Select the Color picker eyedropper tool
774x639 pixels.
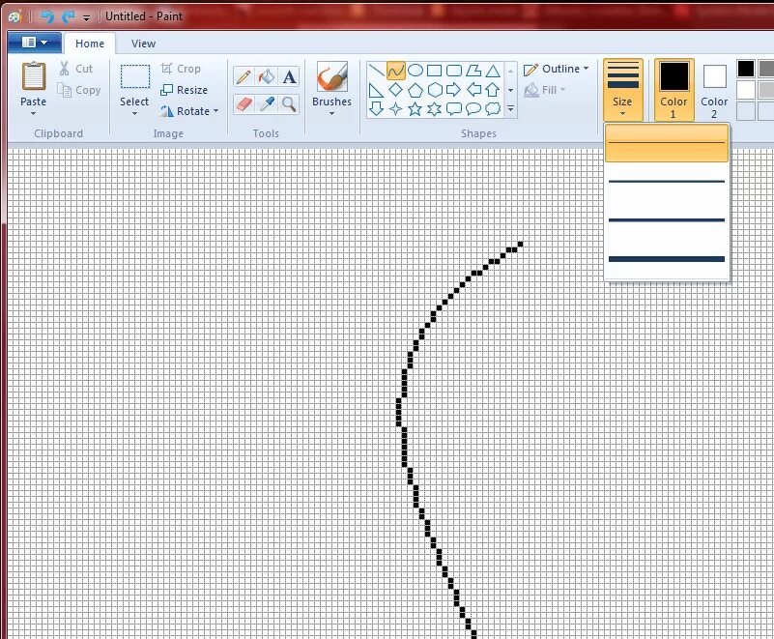click(267, 104)
